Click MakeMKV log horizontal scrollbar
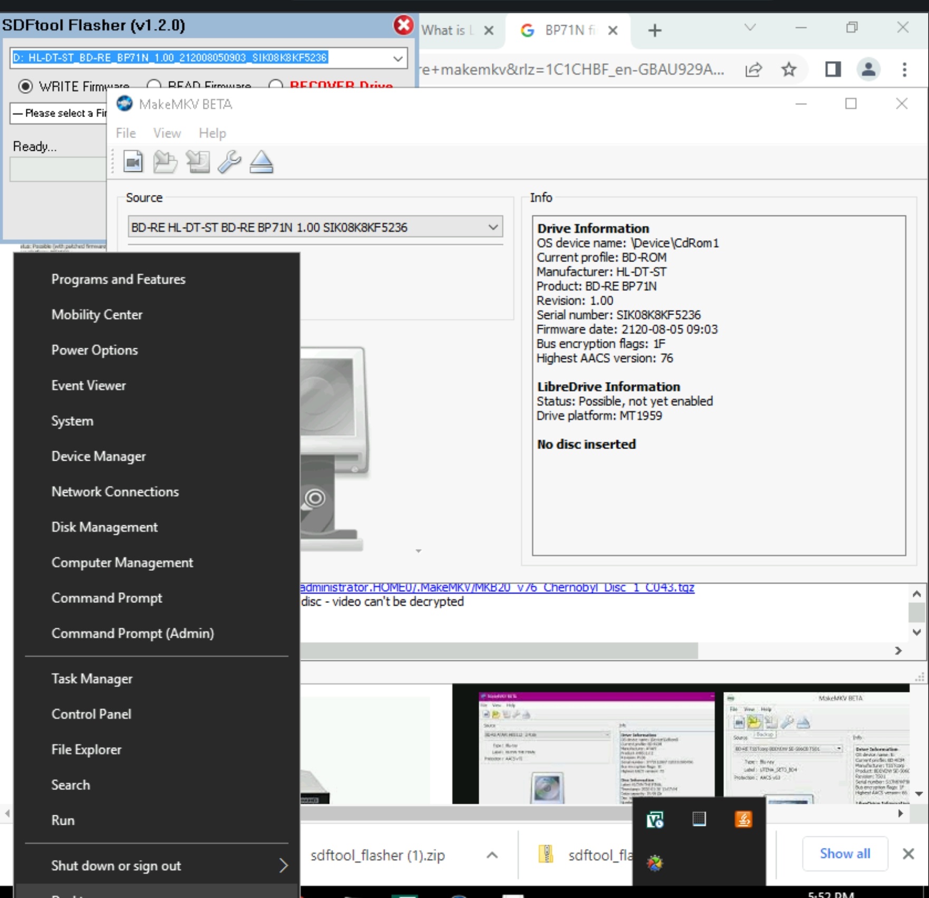Screen dimensions: 929x898 499,650
